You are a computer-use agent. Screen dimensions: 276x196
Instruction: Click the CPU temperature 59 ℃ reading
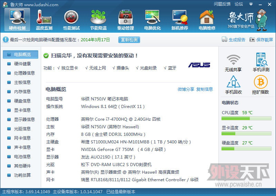247,113
